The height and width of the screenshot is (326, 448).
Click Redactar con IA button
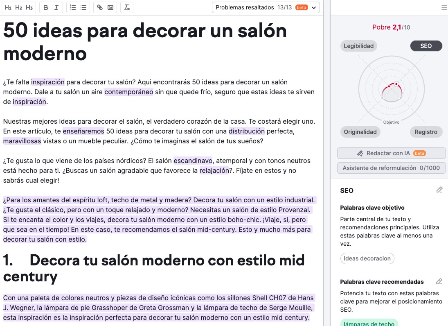pos(391,153)
